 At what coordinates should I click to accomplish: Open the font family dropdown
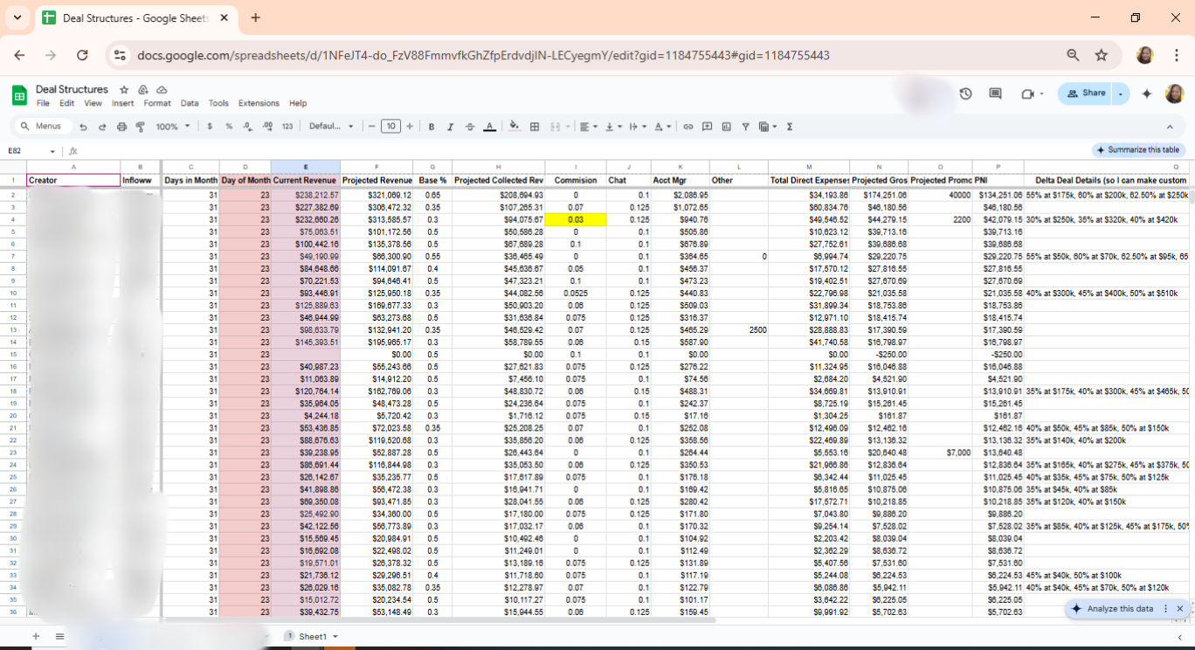coord(331,127)
